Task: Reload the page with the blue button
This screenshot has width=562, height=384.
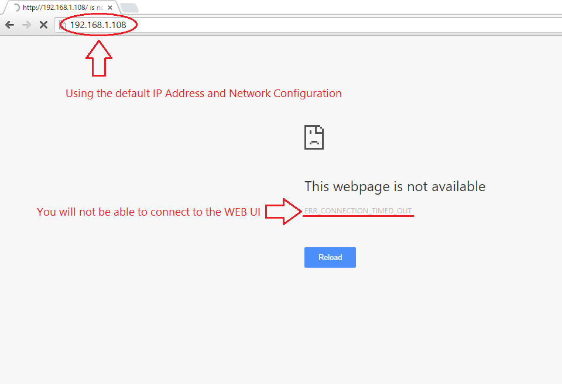Action: click(x=330, y=257)
